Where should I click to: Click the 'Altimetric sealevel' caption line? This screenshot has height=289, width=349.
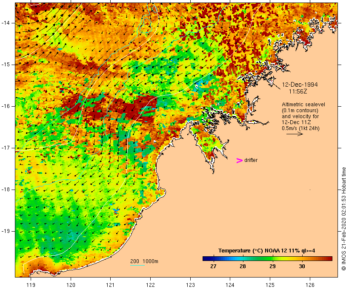[303, 105]
